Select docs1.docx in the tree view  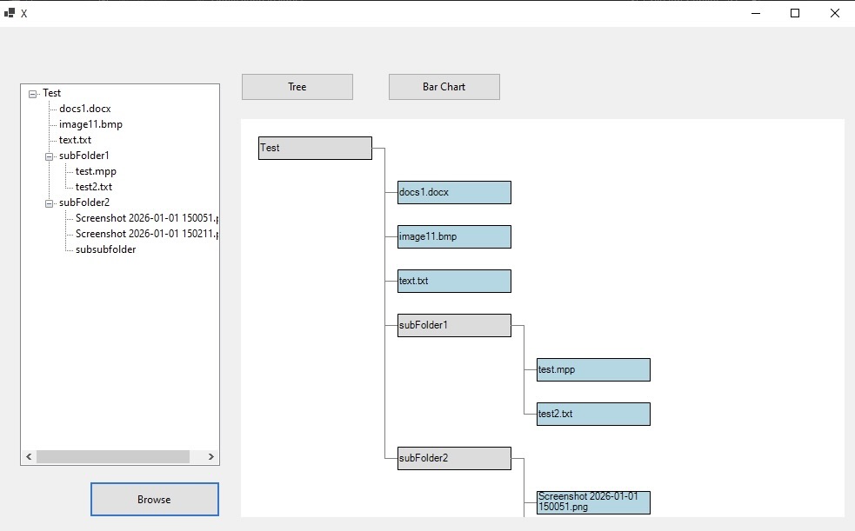click(x=85, y=109)
